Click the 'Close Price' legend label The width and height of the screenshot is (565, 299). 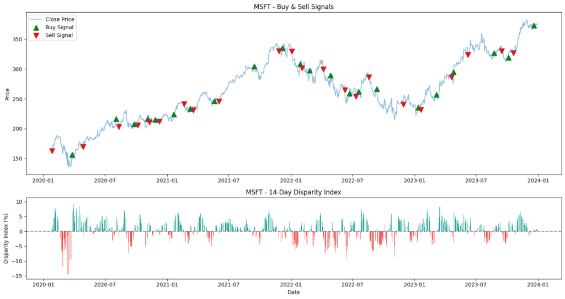point(60,19)
